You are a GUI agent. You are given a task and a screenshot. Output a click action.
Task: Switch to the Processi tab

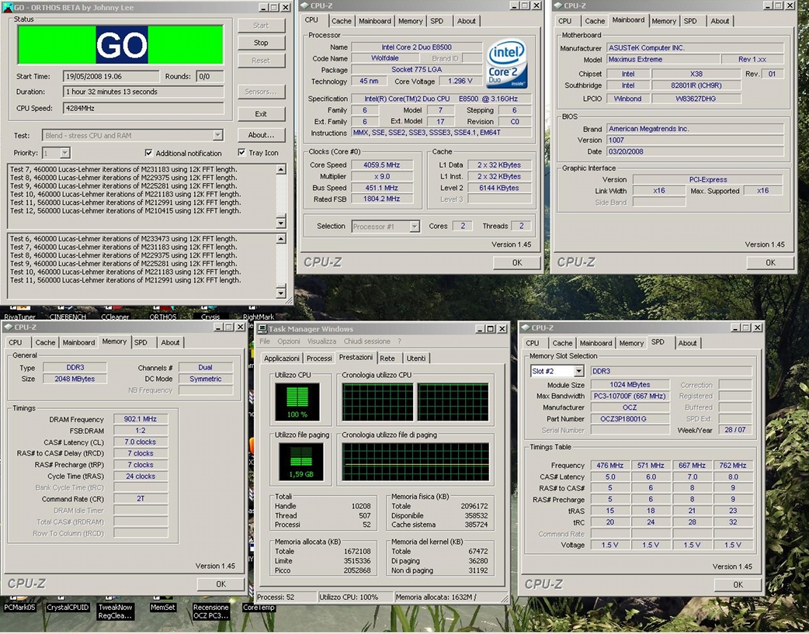(318, 358)
